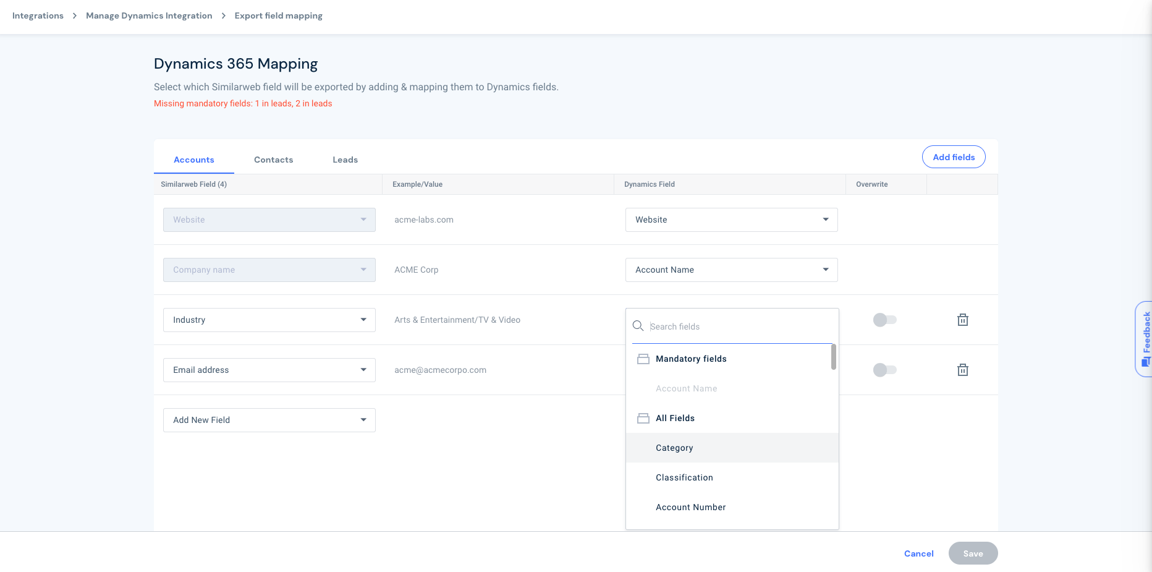
Task: Expand the Email address field dropdown
Action: click(269, 370)
